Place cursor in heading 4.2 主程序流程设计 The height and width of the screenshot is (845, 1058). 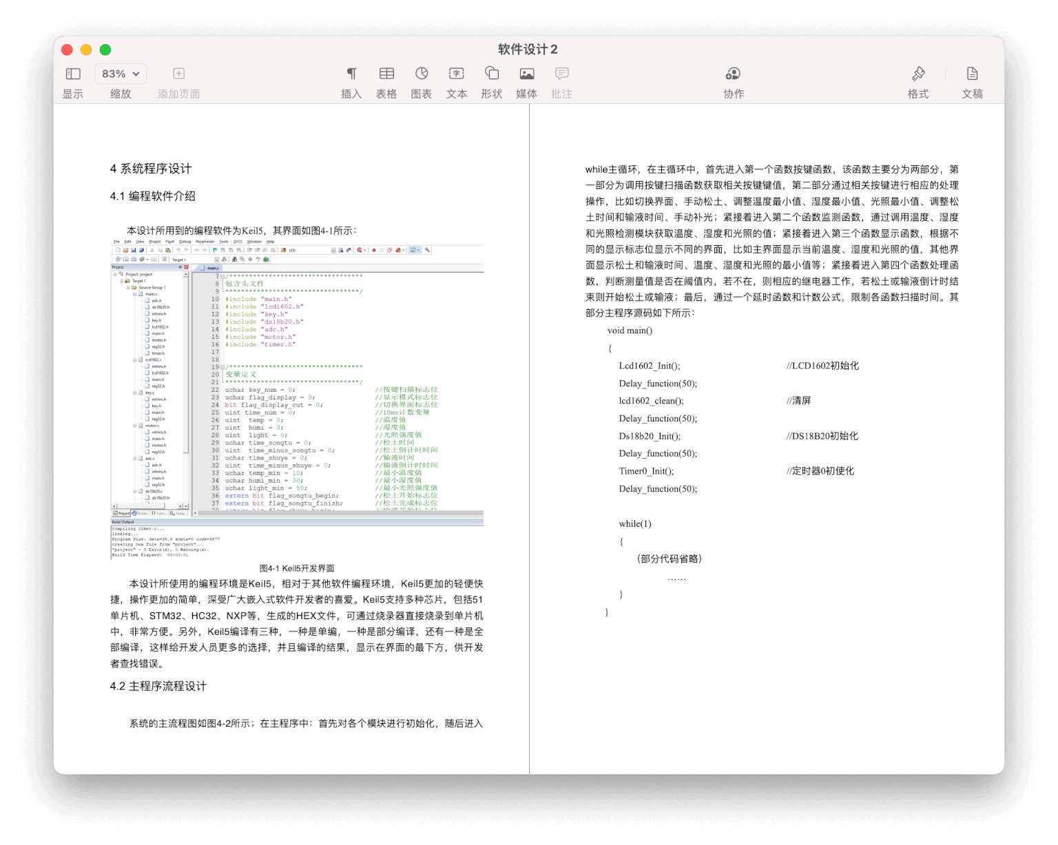157,686
